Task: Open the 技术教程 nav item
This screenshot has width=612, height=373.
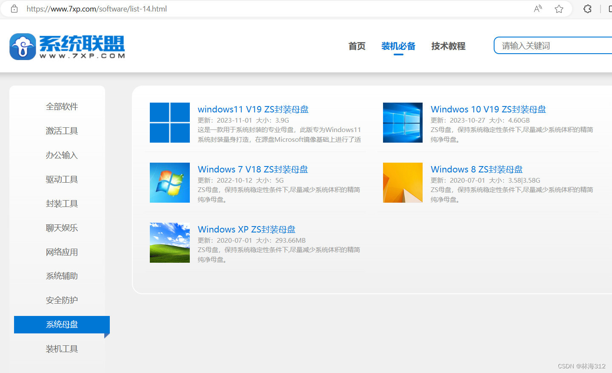Action: (x=448, y=46)
